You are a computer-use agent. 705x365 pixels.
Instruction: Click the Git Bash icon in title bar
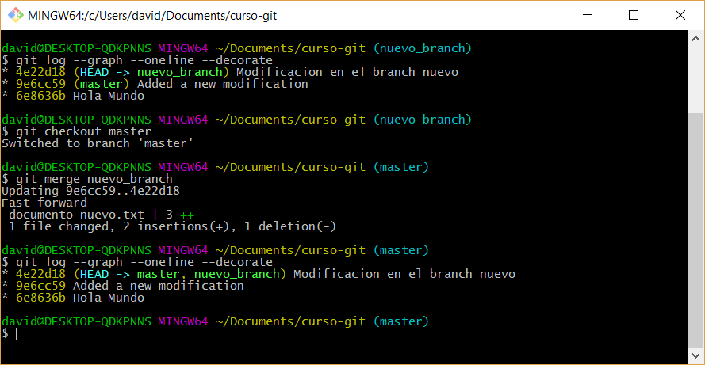[x=14, y=15]
